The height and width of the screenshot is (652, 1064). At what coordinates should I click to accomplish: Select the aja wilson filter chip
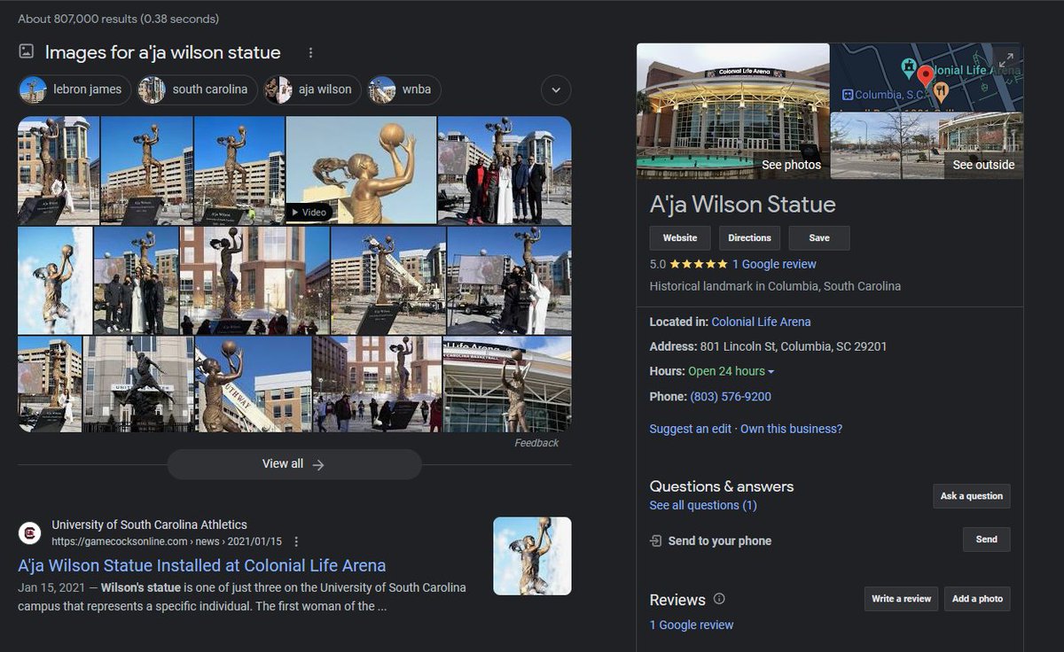[313, 89]
